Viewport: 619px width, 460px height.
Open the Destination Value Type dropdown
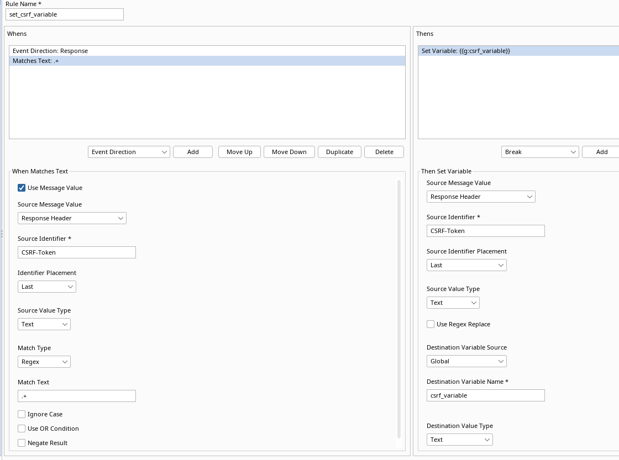coord(460,440)
